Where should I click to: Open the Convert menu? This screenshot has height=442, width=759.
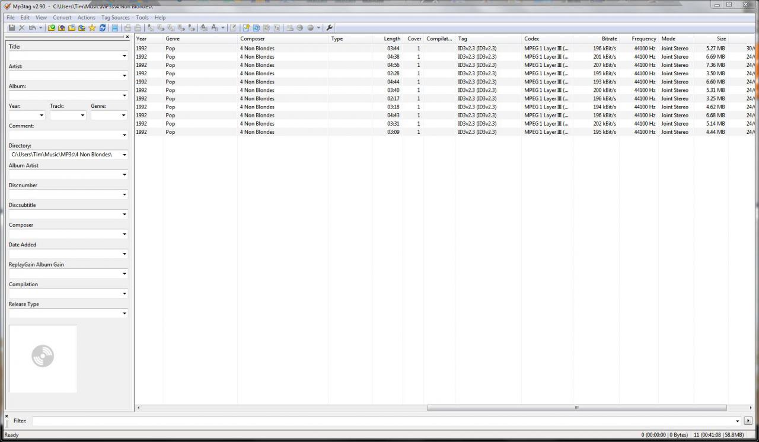[x=62, y=18]
